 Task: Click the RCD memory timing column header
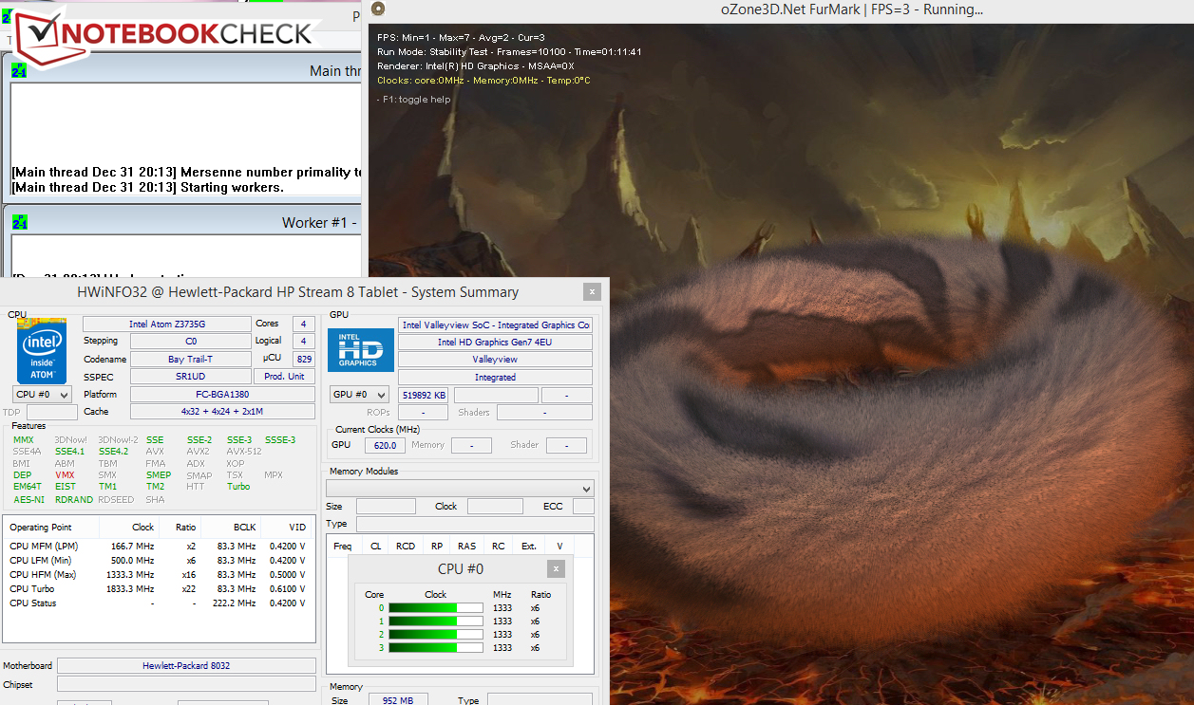coord(406,546)
